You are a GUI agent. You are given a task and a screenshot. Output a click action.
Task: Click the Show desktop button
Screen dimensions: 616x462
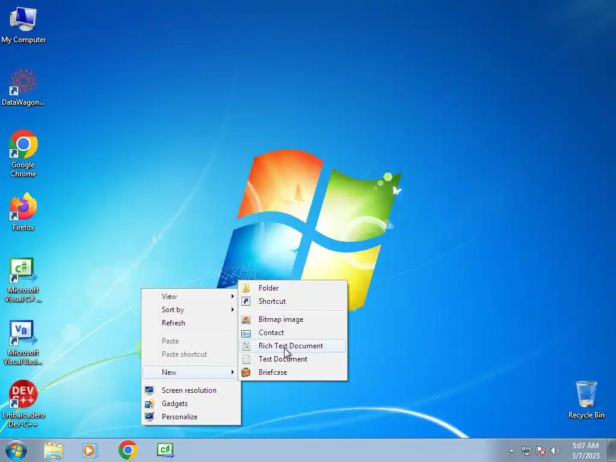pyautogui.click(x=612, y=450)
